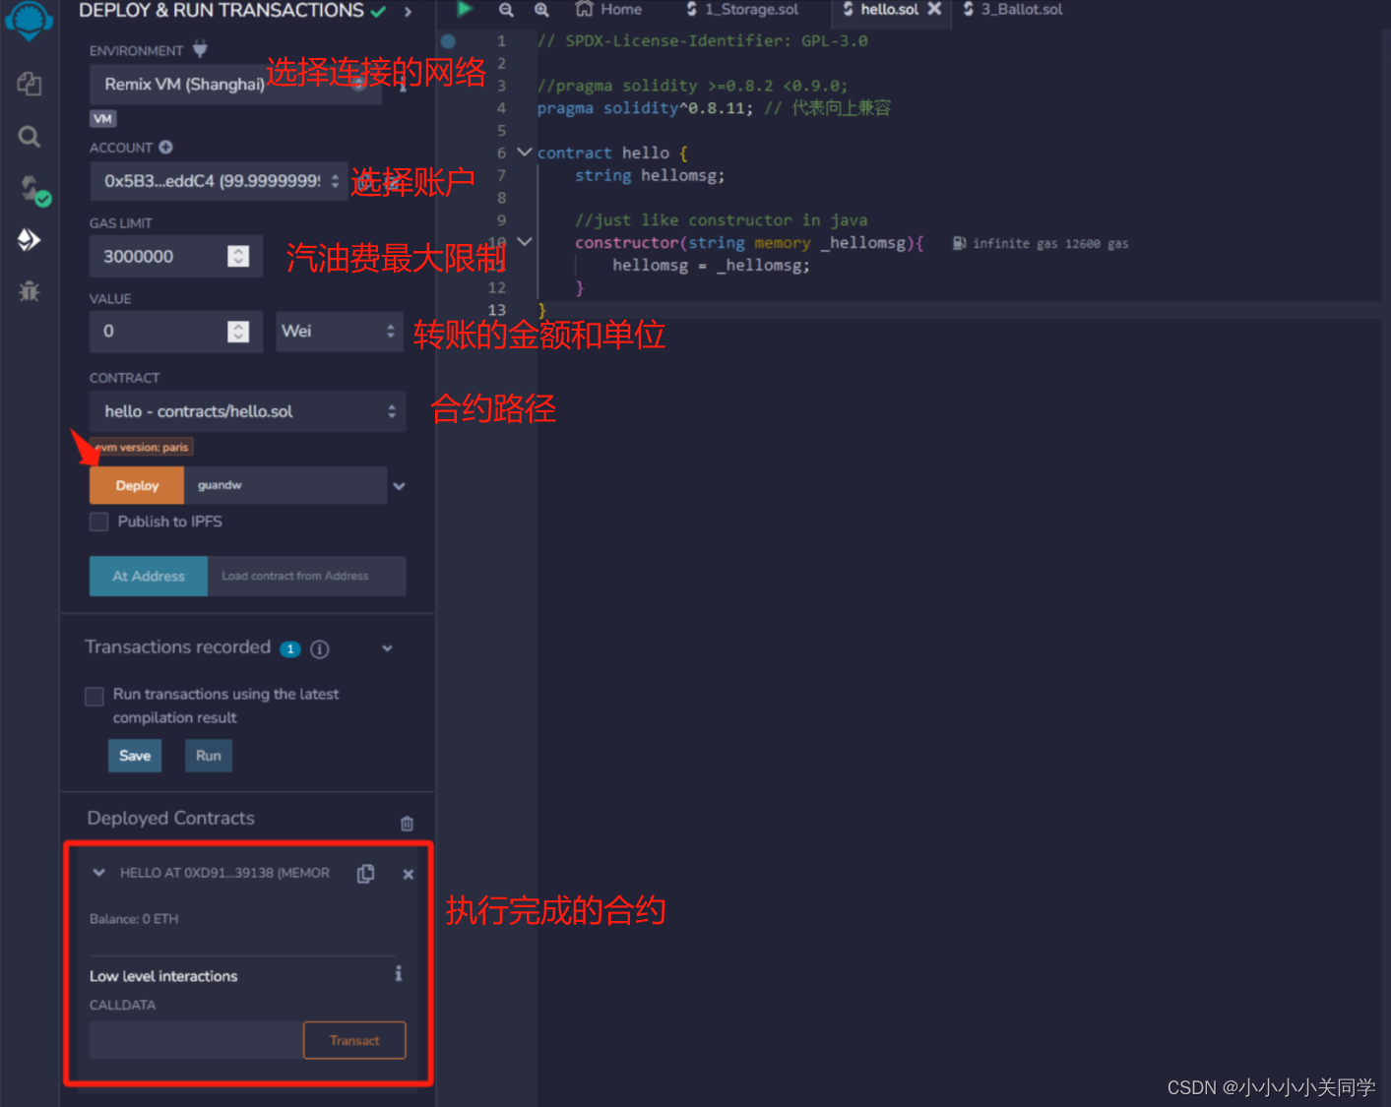Open the File Explorer sidebar icon
The height and width of the screenshot is (1107, 1391).
click(x=30, y=85)
